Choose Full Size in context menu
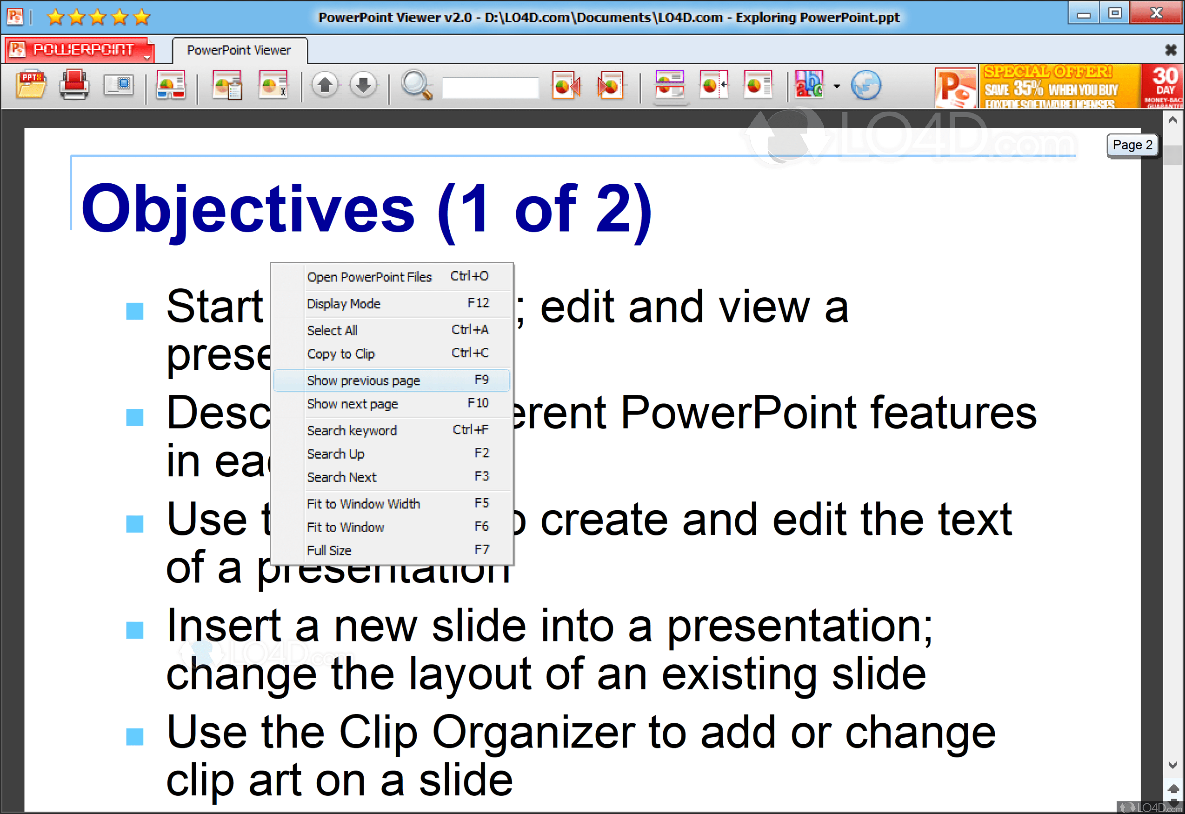The image size is (1185, 814). (392, 551)
